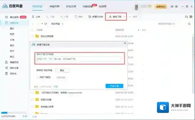
Task: Filter by 文档 category
Action: 12,40
